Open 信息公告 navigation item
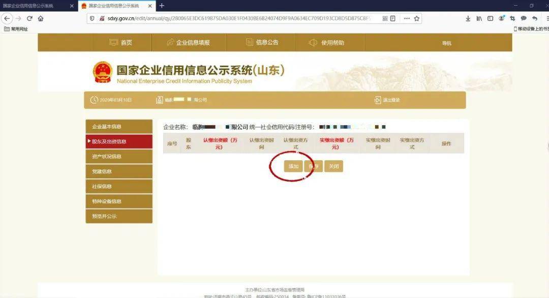This screenshot has width=549, height=298. [262, 42]
